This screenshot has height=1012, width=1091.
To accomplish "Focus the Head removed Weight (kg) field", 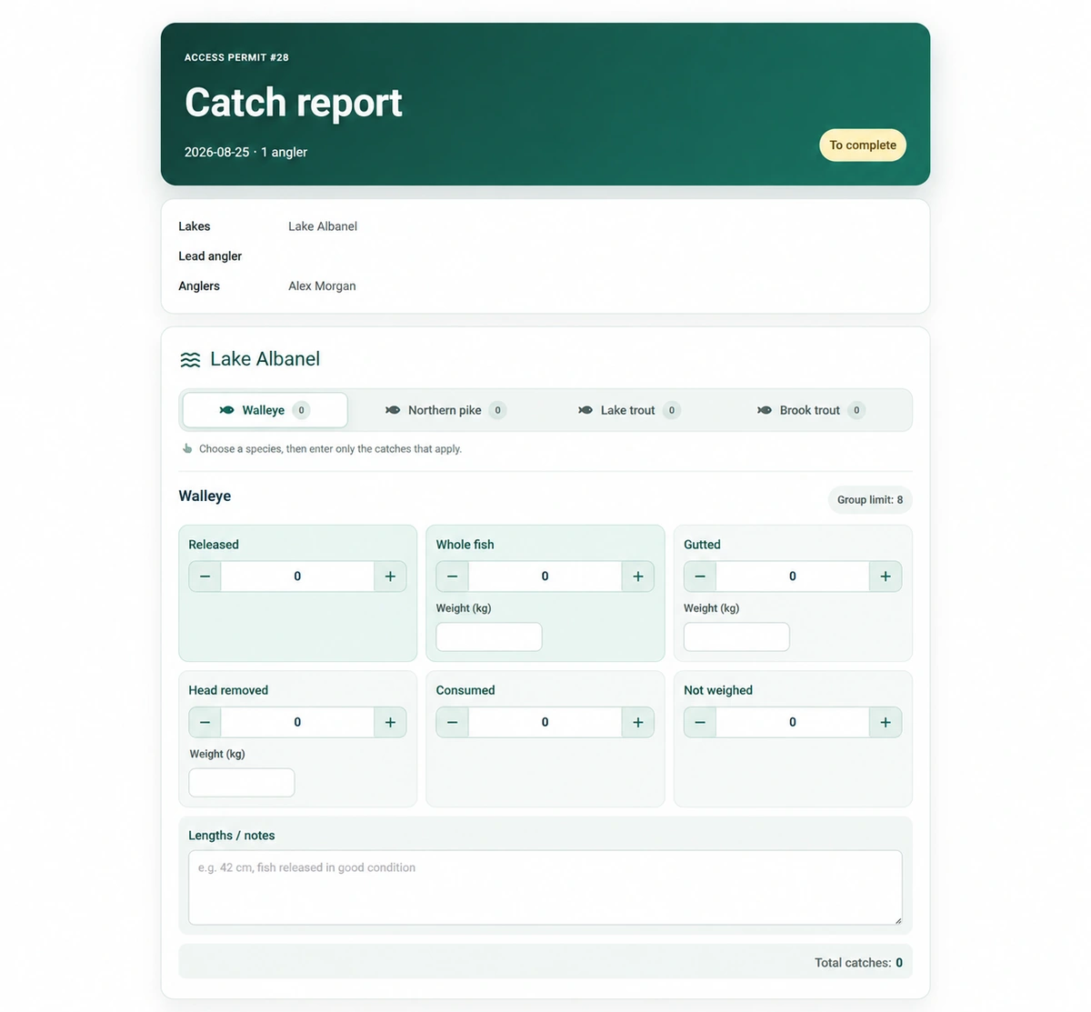I will click(242, 782).
